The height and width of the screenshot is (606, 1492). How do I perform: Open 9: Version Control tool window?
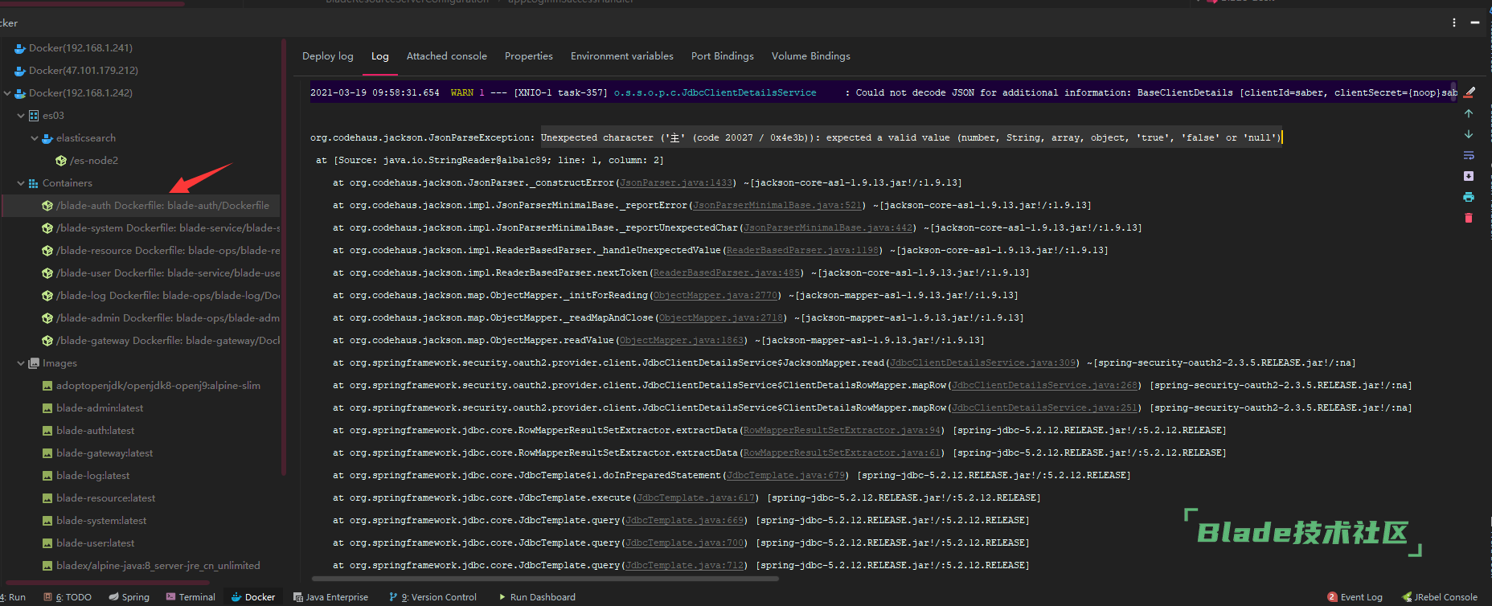pyautogui.click(x=432, y=597)
